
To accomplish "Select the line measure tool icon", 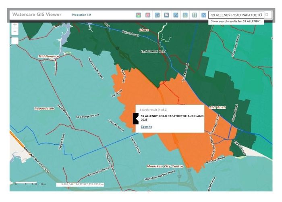I will pyautogui.click(x=176, y=15).
